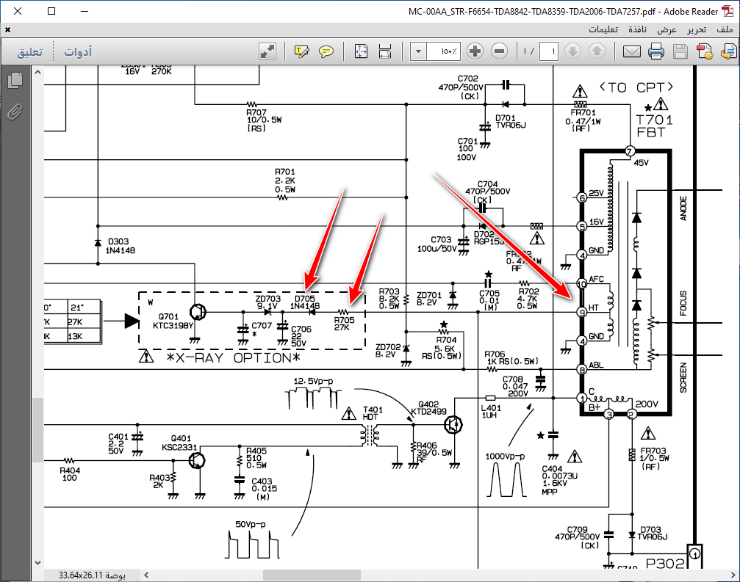Add a sticky note comment
740x582 pixels.
pyautogui.click(x=326, y=51)
